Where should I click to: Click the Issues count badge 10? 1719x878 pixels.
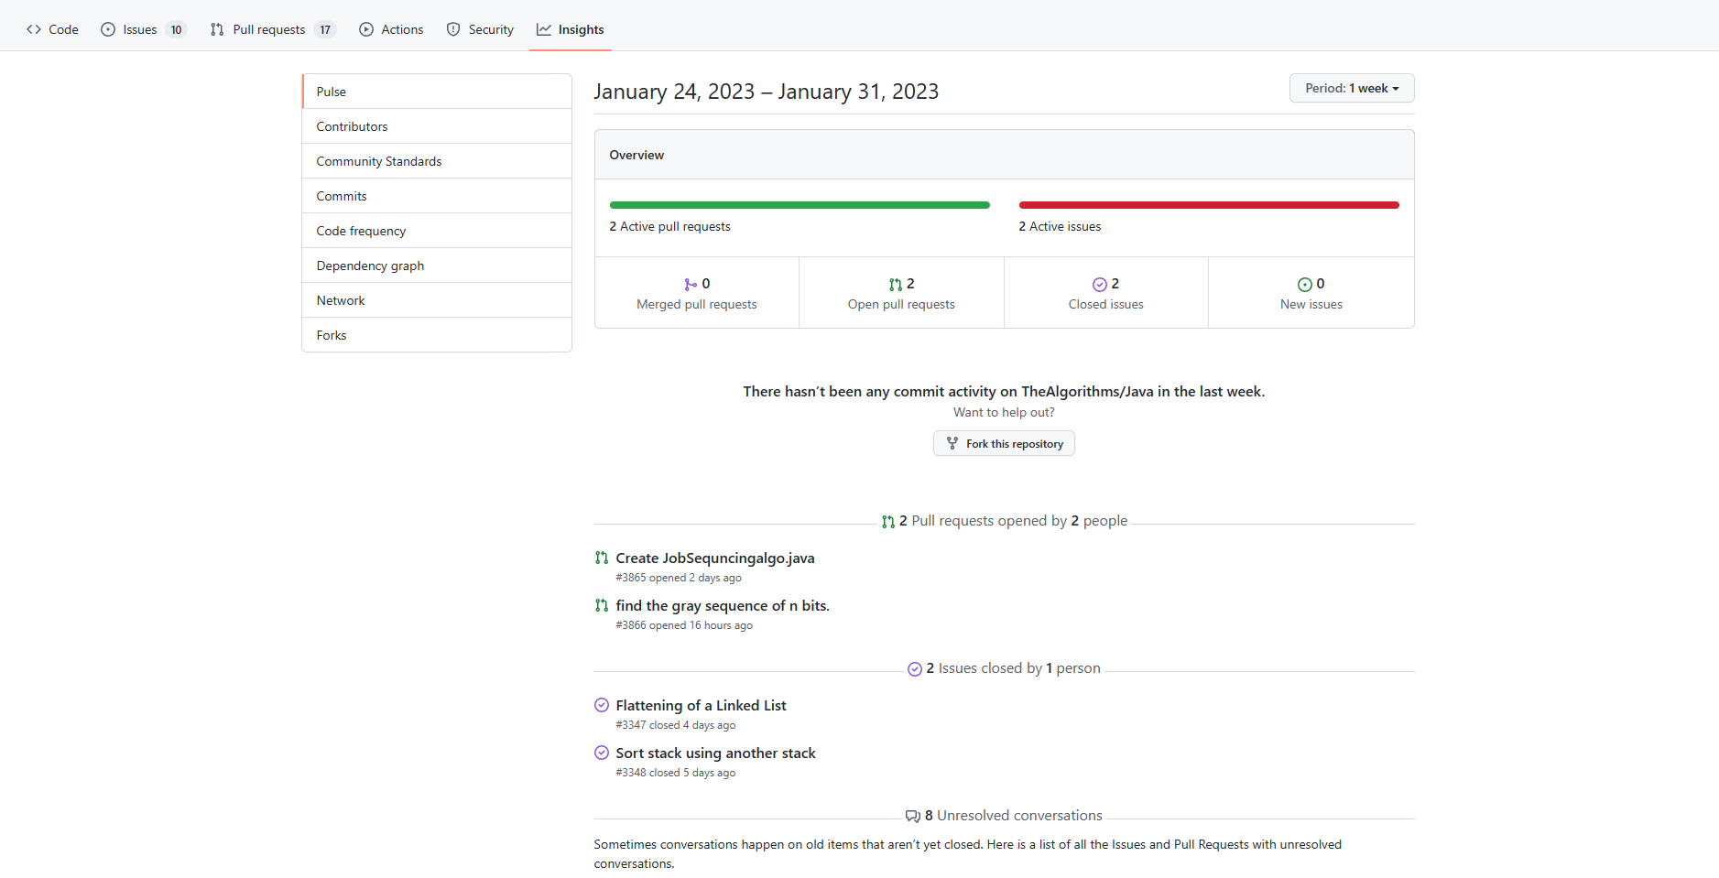click(176, 29)
